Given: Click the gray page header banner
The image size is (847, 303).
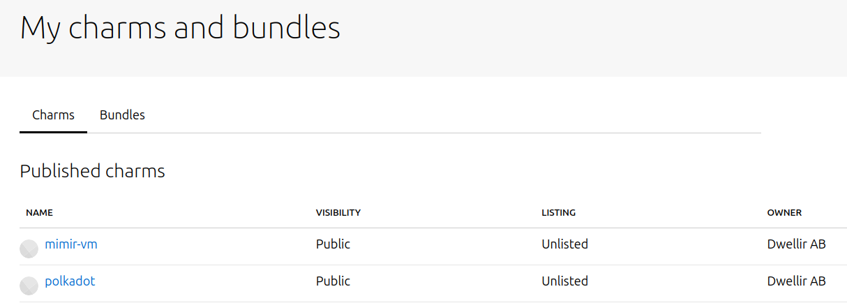Looking at the screenshot, I should (x=558, y=38).
